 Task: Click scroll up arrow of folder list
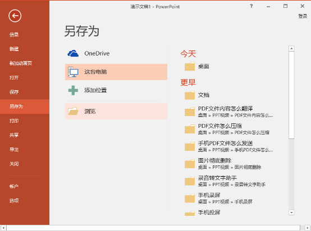pyautogui.click(x=291, y=49)
